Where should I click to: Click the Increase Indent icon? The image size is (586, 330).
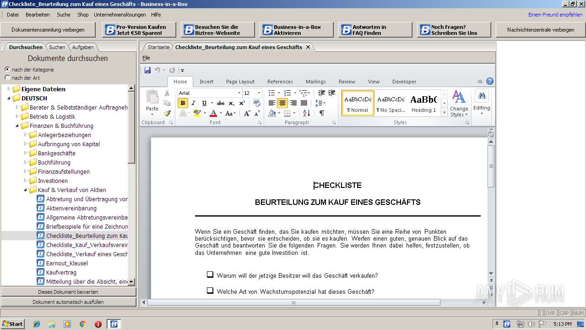pos(331,93)
